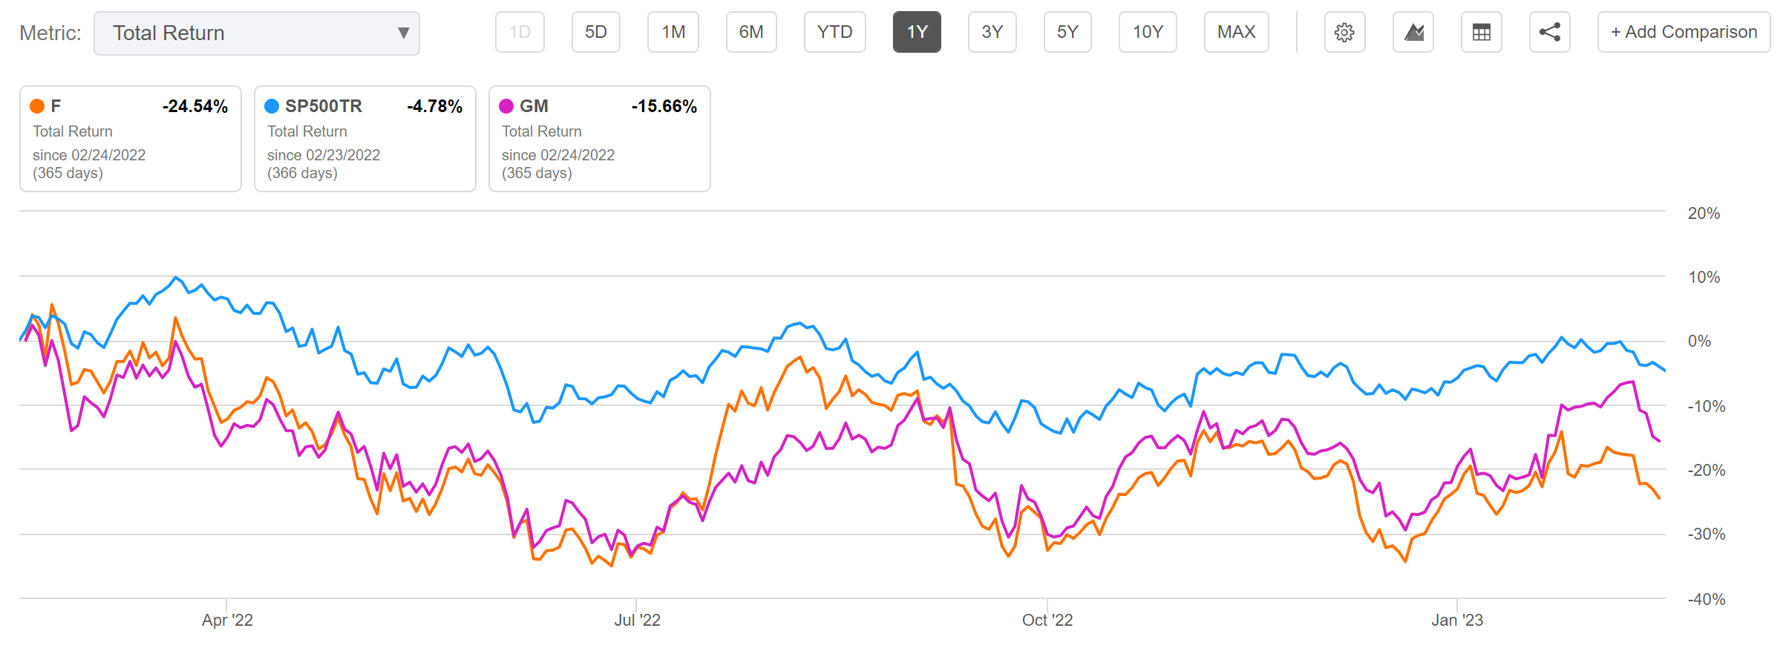This screenshot has width=1786, height=651.
Task: Click the blue SP500TR series dot icon
Action: tap(271, 105)
